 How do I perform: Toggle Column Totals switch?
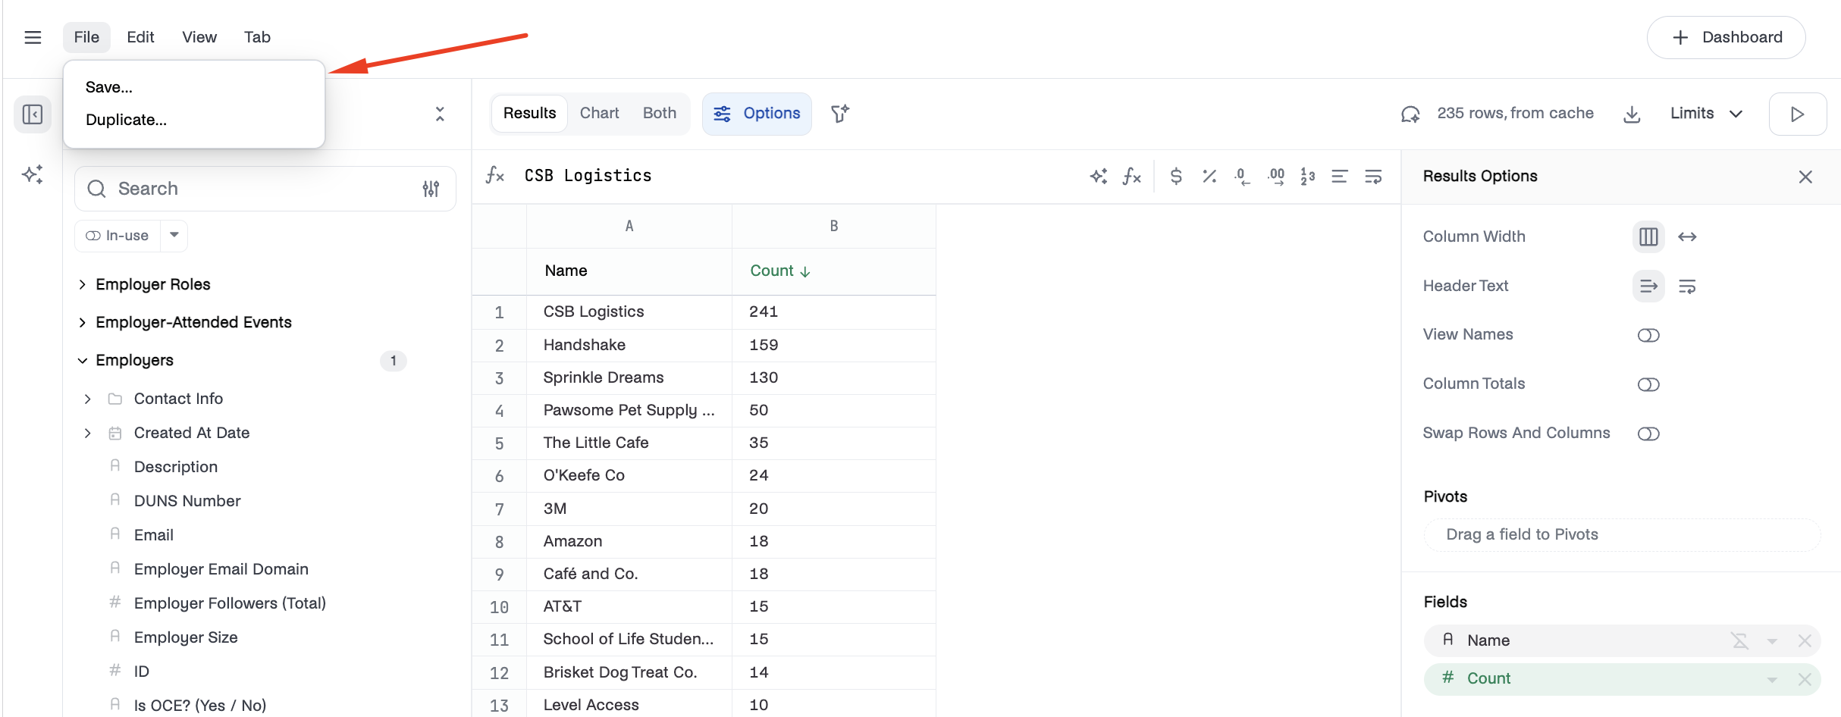(1648, 384)
